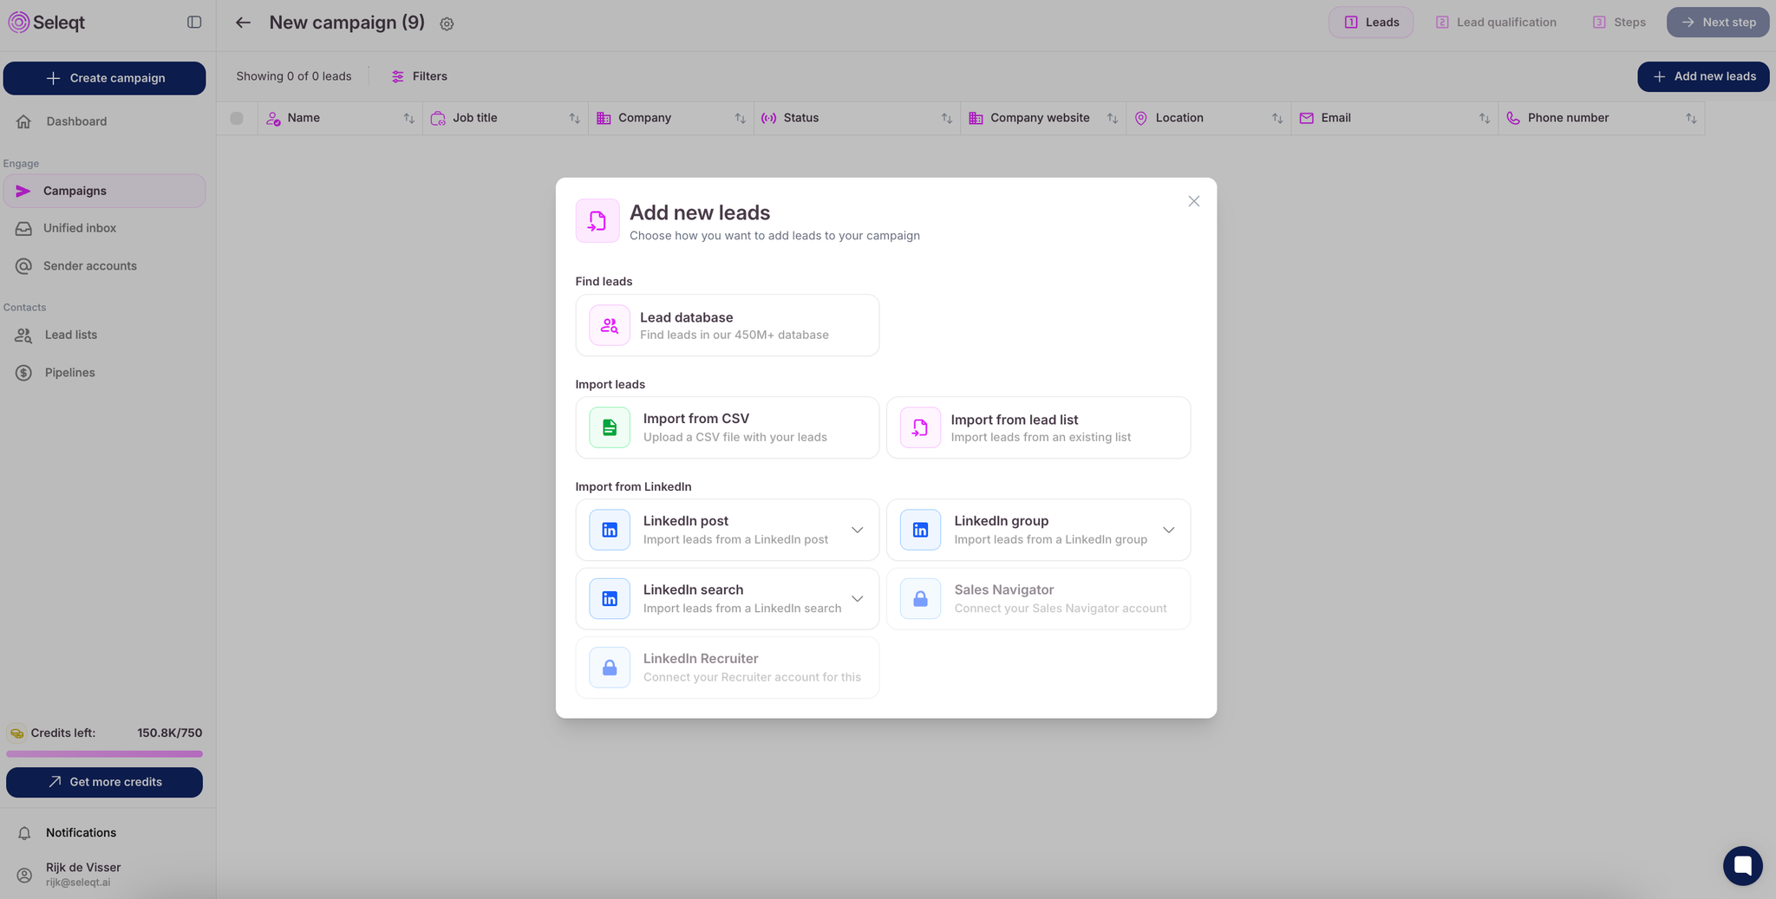The width and height of the screenshot is (1776, 899).
Task: Click the Sender accounts at-sign icon
Action: [x=23, y=266]
